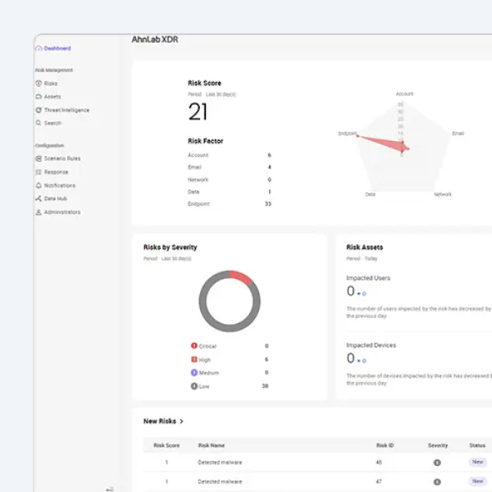Click severity icon for Risk ID 48
The height and width of the screenshot is (492, 492).
[437, 462]
